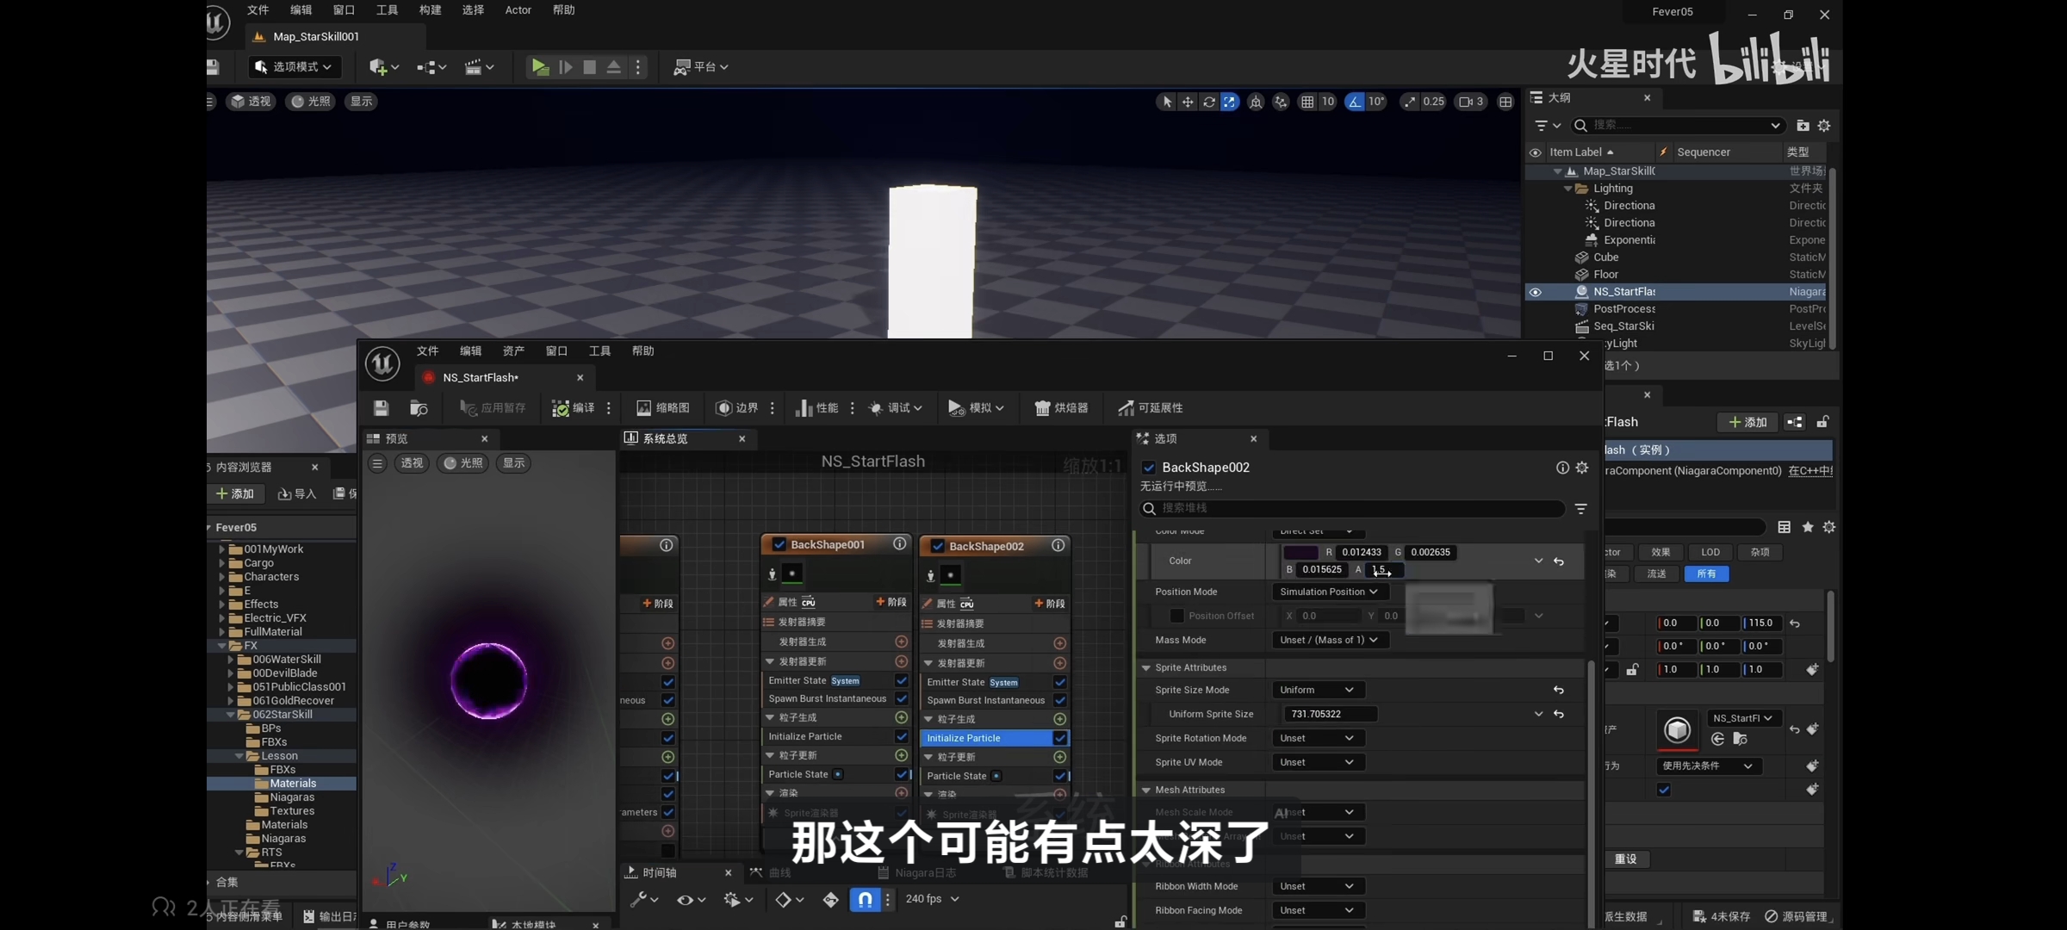The image size is (2067, 930).
Task: Click the Niagara save icon
Action: click(x=382, y=408)
